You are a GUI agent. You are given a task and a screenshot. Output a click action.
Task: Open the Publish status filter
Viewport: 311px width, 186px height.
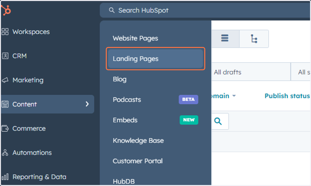pos(287,96)
